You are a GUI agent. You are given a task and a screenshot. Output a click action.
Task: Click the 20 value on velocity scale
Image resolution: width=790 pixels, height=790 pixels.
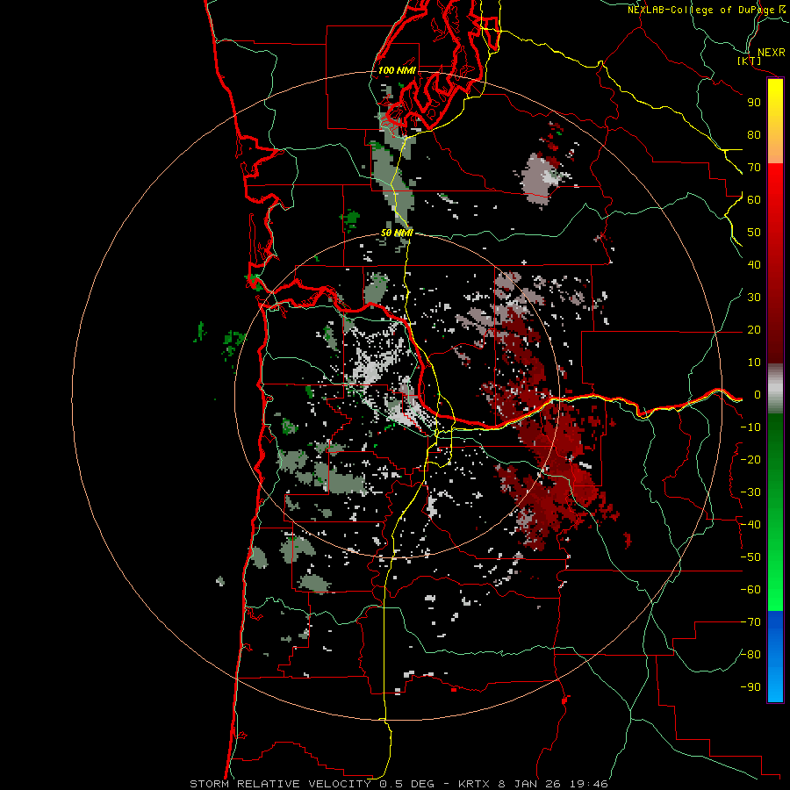click(754, 329)
